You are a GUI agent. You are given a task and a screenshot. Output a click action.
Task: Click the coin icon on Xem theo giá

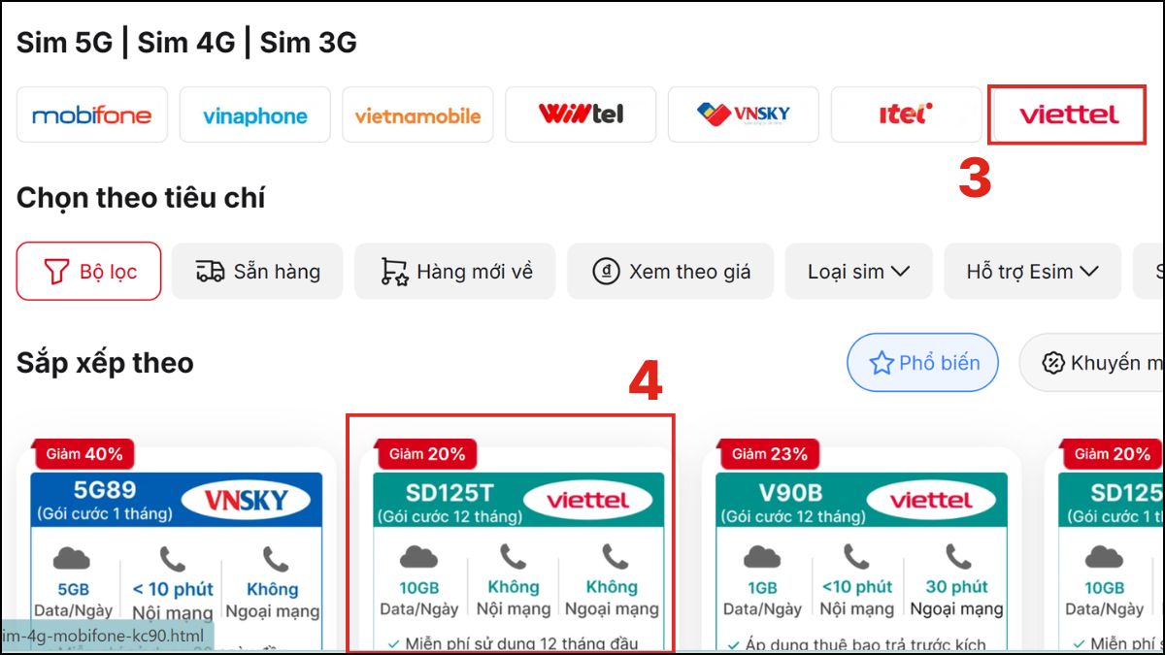click(x=607, y=271)
